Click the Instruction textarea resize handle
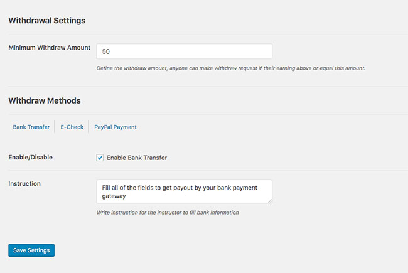 [270, 201]
